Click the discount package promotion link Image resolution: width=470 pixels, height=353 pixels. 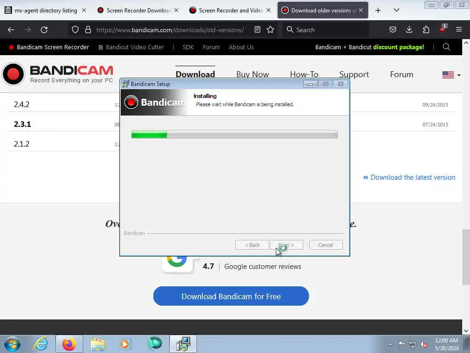click(x=369, y=47)
